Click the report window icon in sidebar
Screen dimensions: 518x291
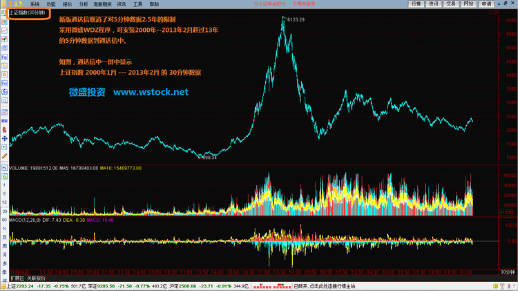click(x=4, y=48)
